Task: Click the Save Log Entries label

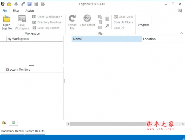Action: pyautogui.click(x=48, y=28)
